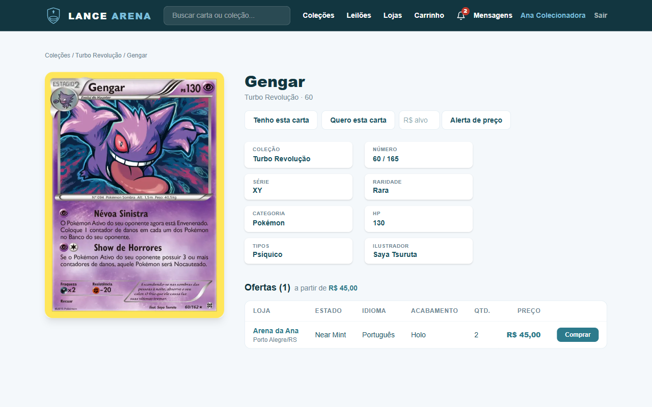Toggle the 'Tenho esta carta' button
Viewport: 652px width, 407px height.
[x=281, y=120]
